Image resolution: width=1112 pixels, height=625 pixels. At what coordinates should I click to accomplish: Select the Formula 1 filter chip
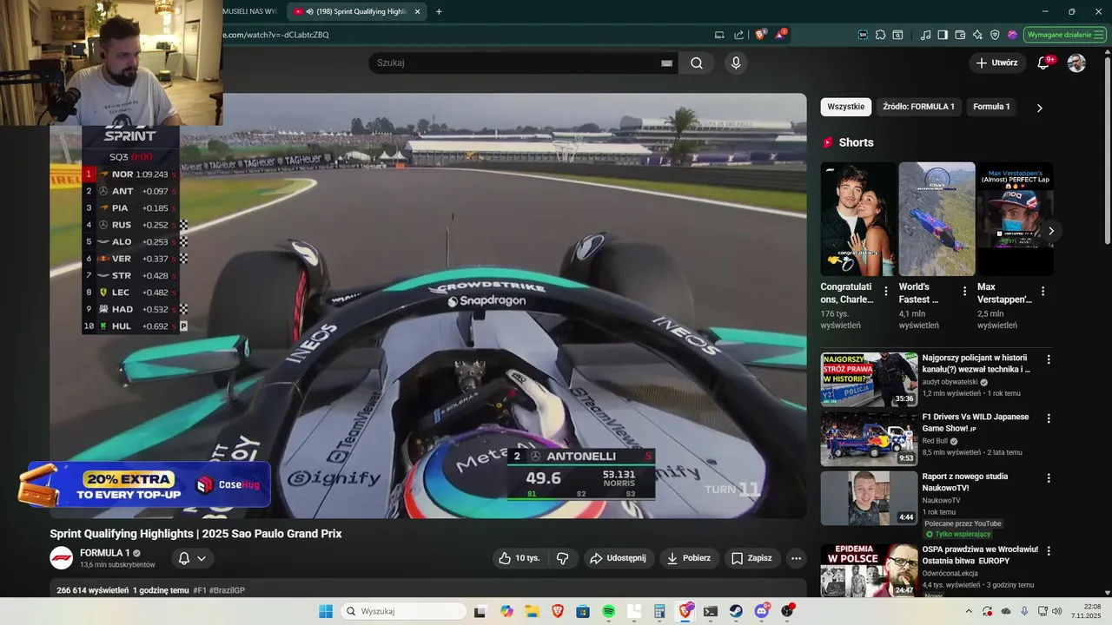[991, 107]
